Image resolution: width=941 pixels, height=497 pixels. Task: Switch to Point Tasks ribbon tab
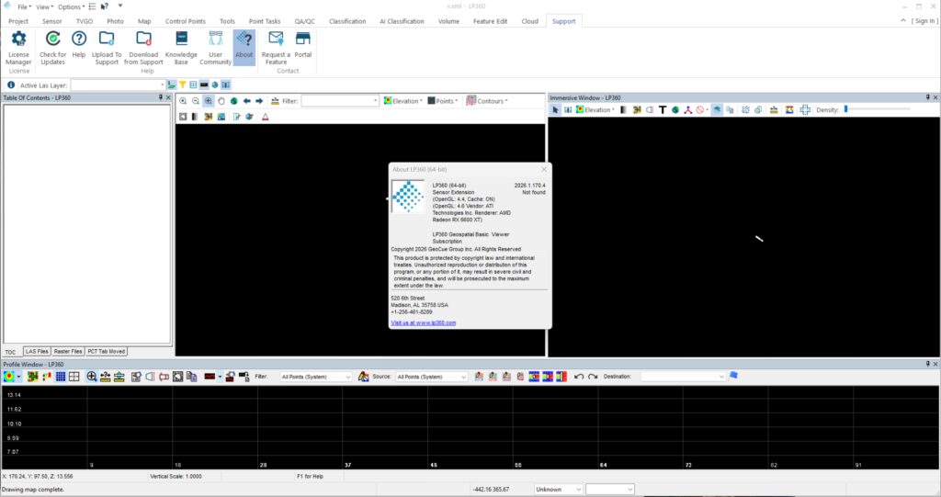[265, 21]
